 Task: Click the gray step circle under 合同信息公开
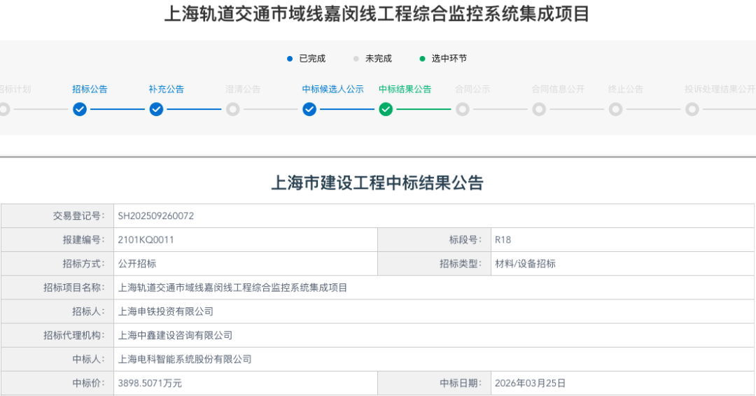(x=539, y=109)
